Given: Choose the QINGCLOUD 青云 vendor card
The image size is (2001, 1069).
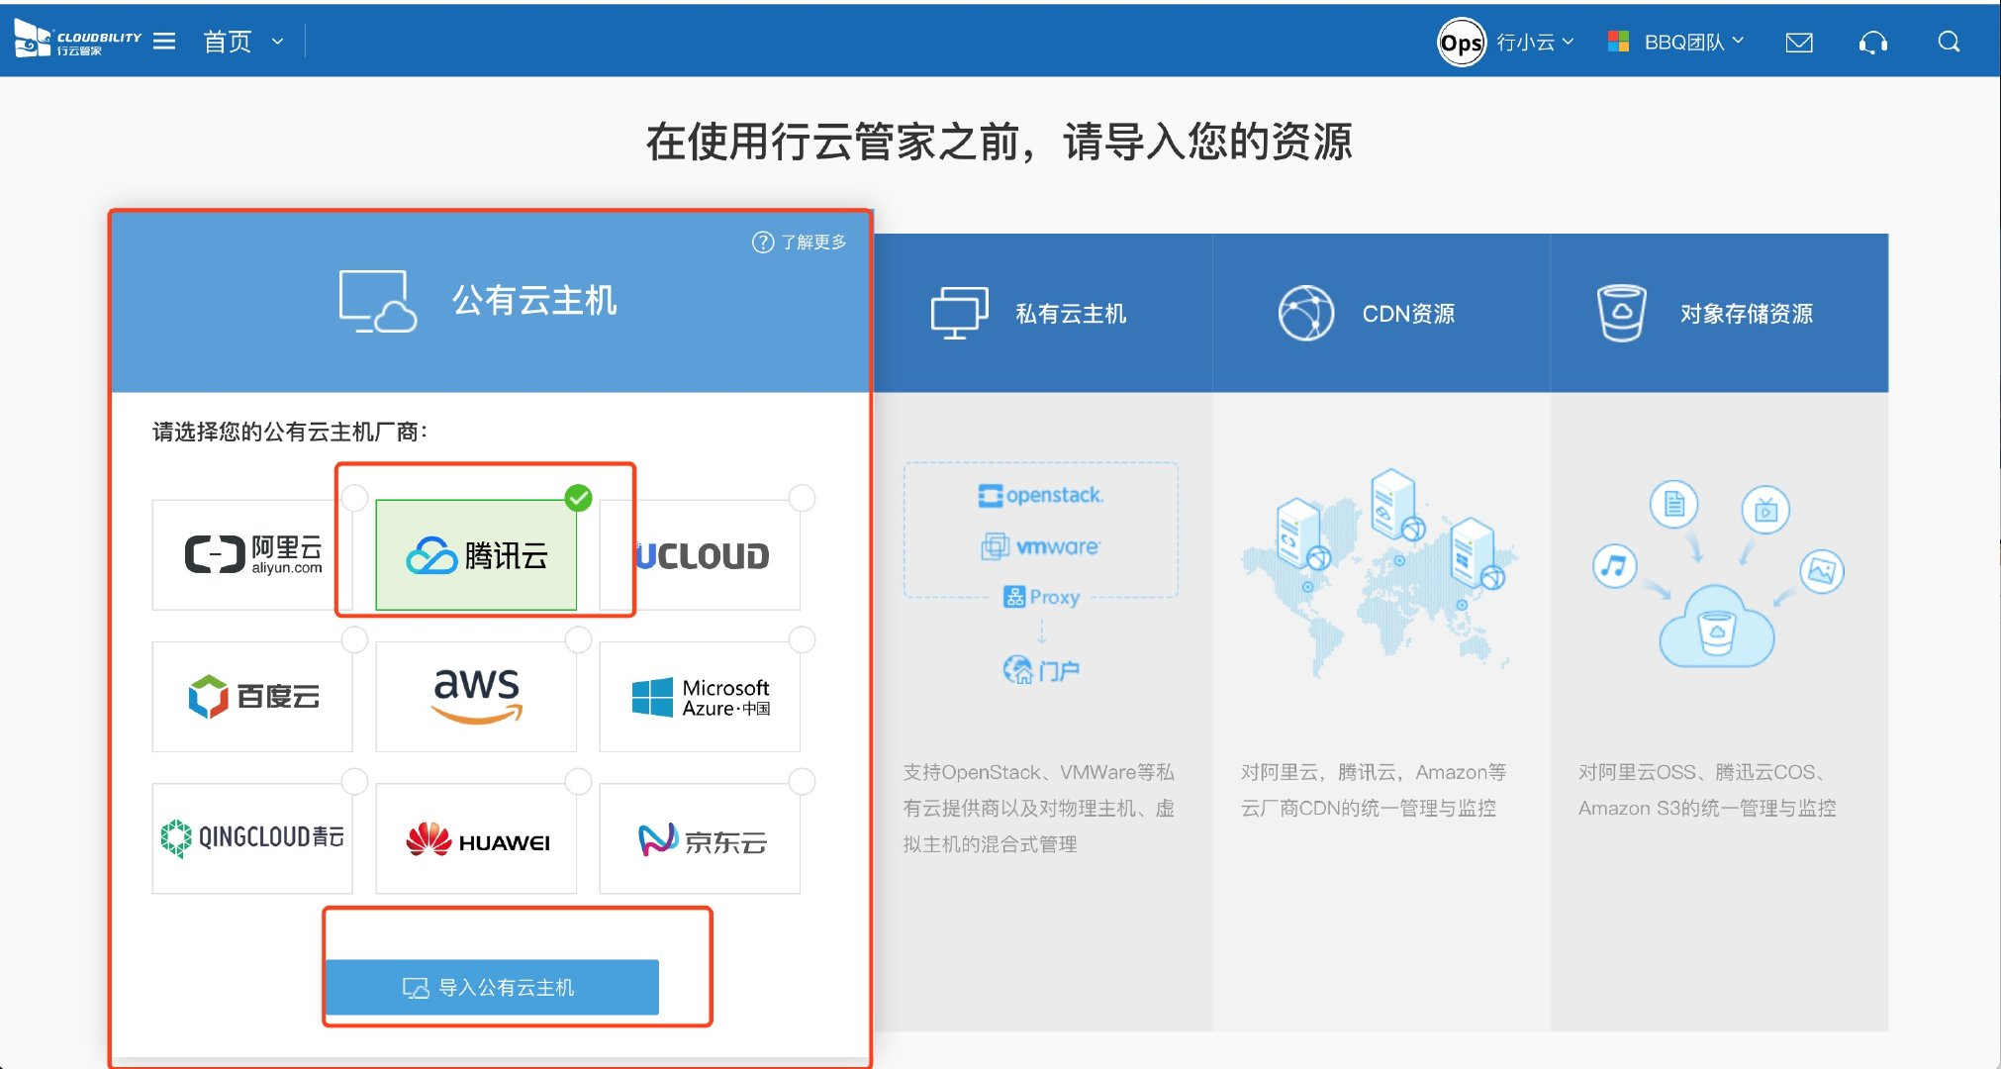Looking at the screenshot, I should 252,838.
